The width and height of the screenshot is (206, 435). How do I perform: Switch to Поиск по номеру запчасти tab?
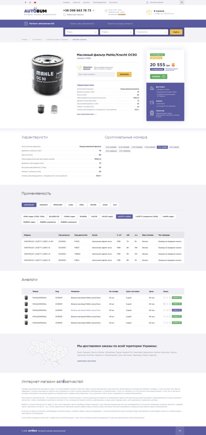click(120, 24)
